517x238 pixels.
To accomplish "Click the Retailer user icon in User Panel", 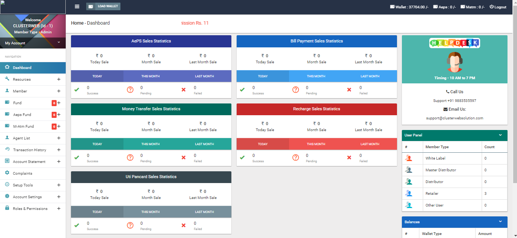I will pyautogui.click(x=409, y=194).
